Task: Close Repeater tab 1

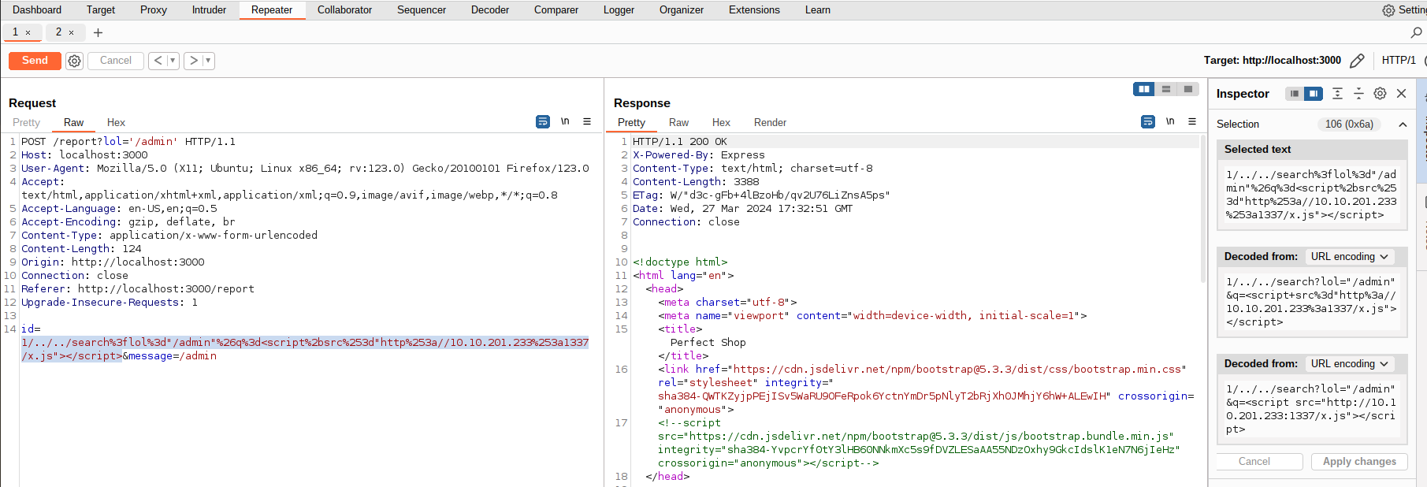Action: click(x=28, y=32)
